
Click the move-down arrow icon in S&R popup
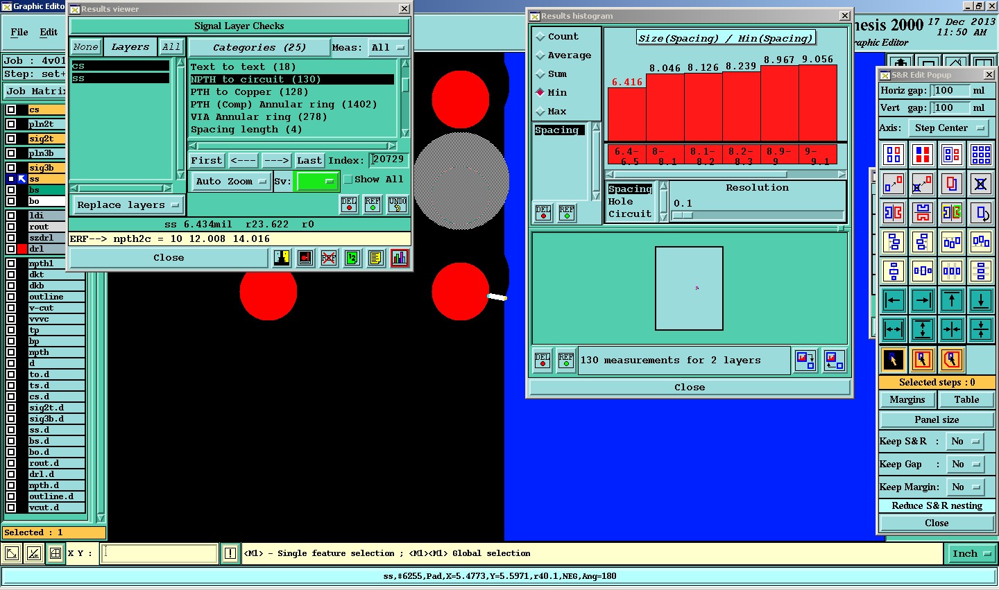981,300
